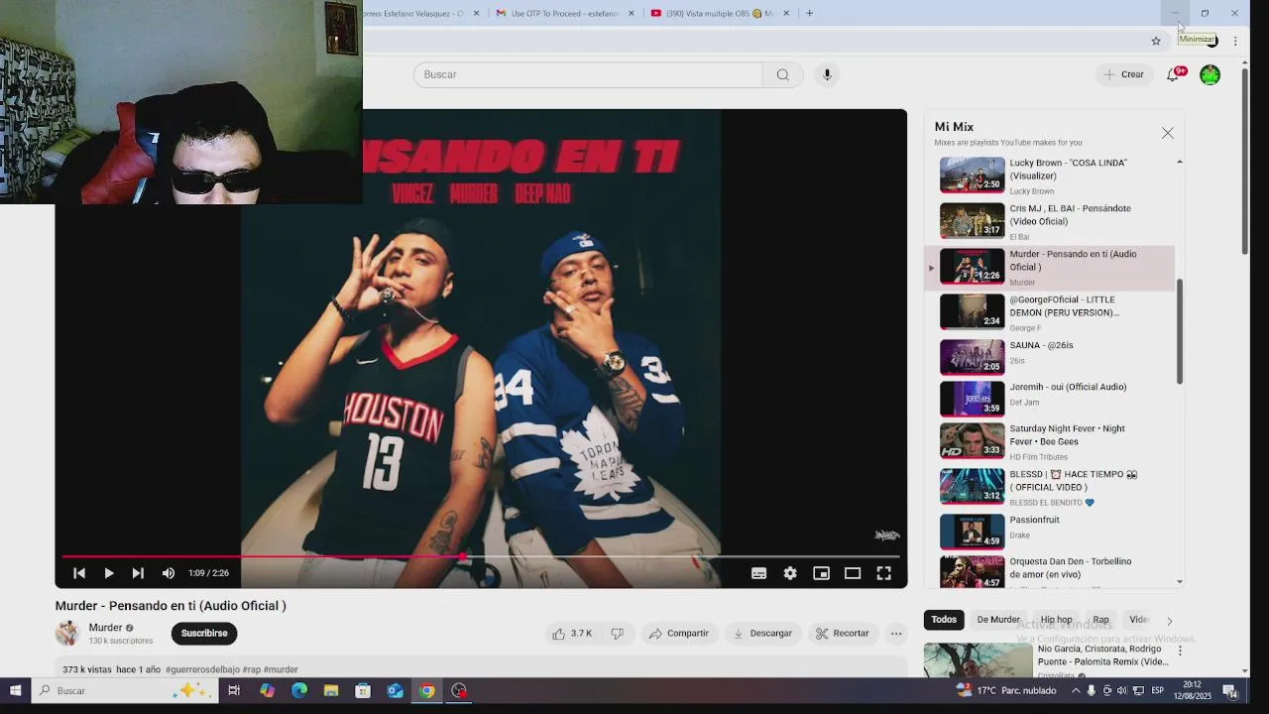Show more filter chips with arrow
1269x714 pixels.
(1169, 621)
